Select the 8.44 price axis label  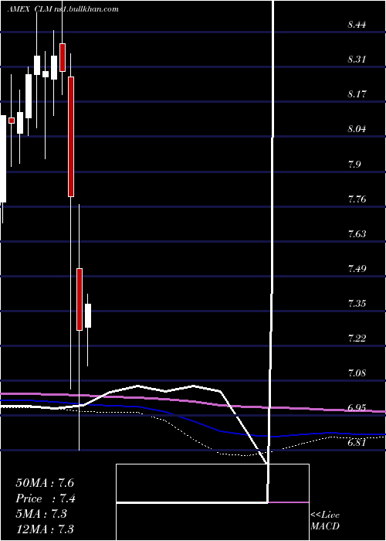(x=357, y=25)
